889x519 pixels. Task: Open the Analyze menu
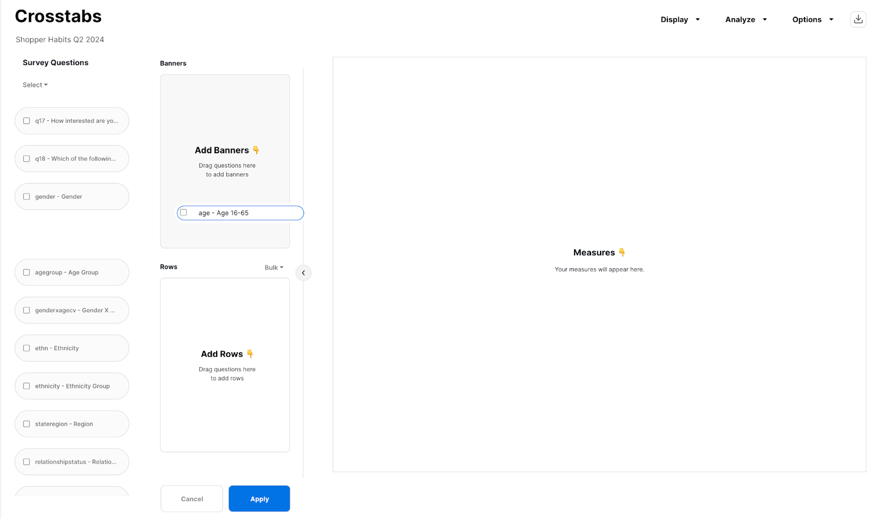pos(746,19)
